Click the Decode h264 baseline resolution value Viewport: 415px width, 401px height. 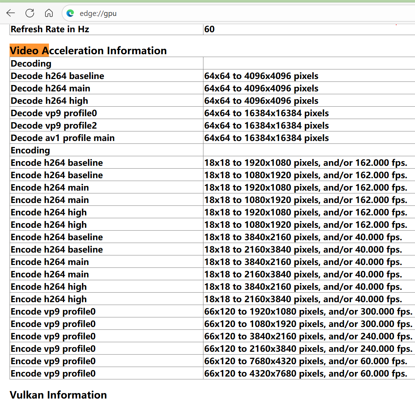tap(261, 76)
